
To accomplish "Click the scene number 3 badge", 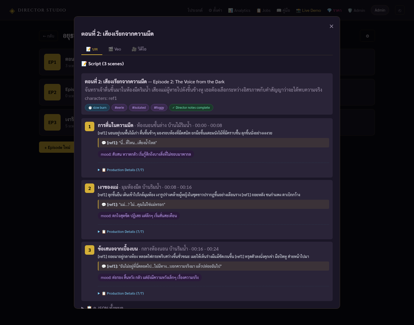I will [90, 250].
